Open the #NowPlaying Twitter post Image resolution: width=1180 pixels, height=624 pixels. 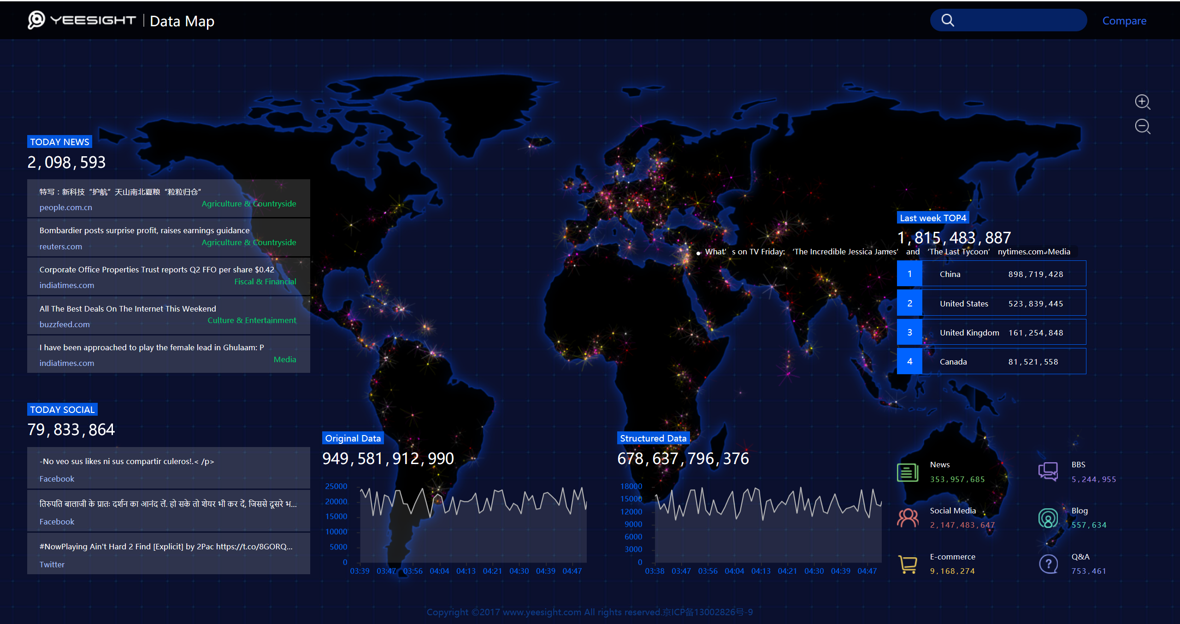tap(166, 547)
